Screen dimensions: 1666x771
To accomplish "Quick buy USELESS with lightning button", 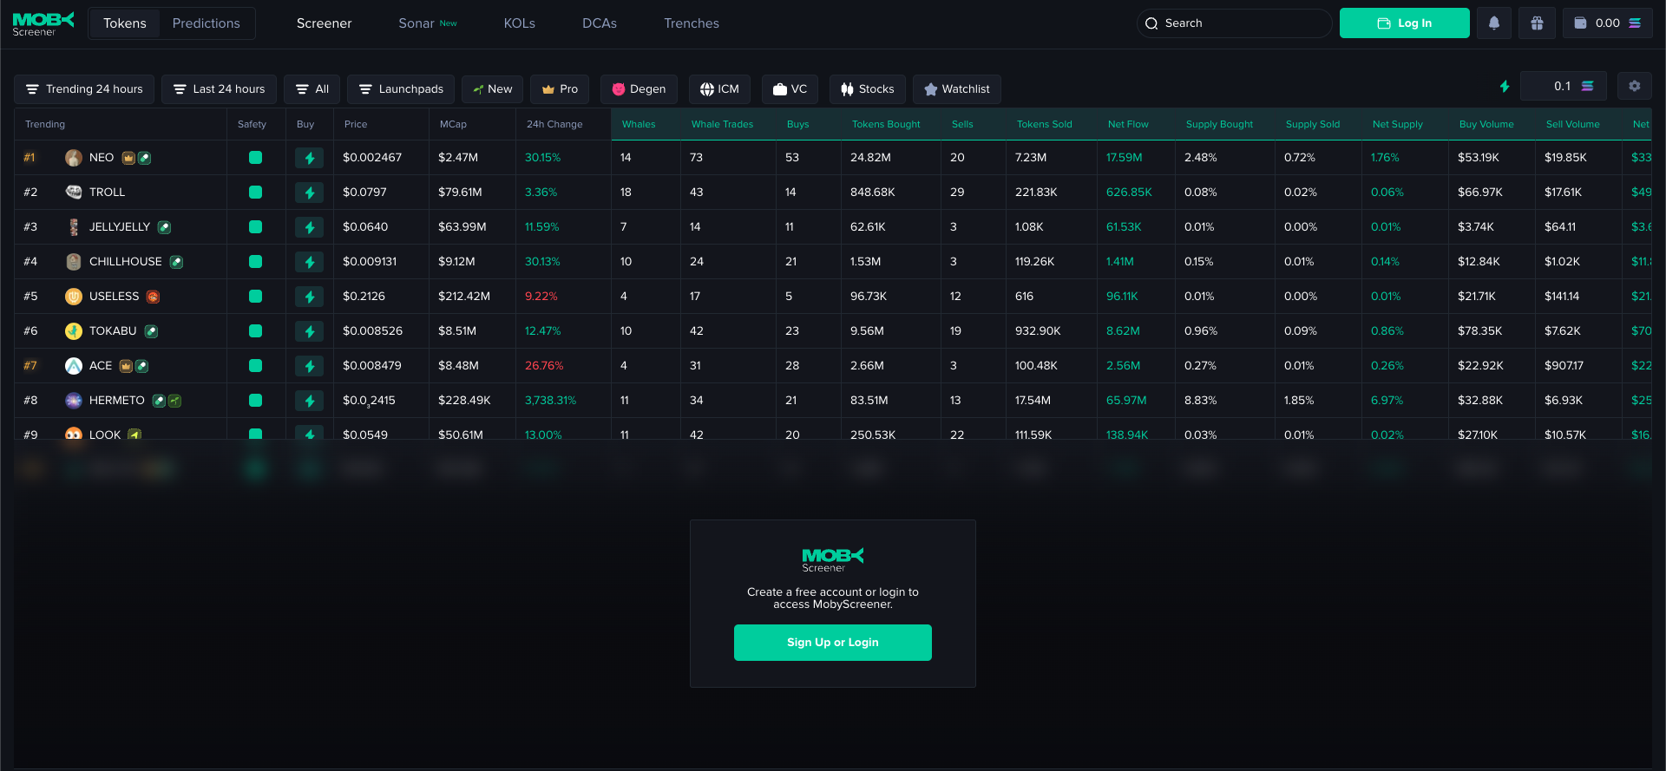I will [x=310, y=297].
